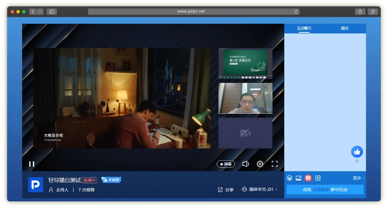This screenshot has width=386, height=206.
Task: Click the notes list icon in chat toolbar
Action: click(x=318, y=178)
